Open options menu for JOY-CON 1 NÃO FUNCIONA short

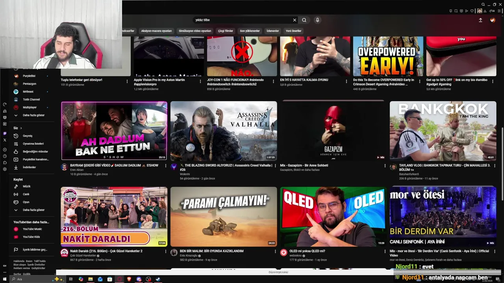point(273,81)
